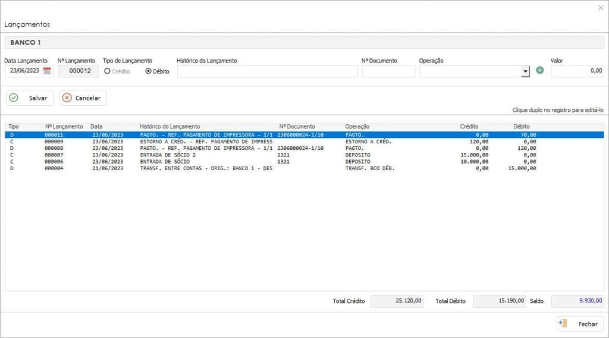Open the calendar picker for Data Lançamento
Viewport: 609px width, 338px height.
coord(48,71)
